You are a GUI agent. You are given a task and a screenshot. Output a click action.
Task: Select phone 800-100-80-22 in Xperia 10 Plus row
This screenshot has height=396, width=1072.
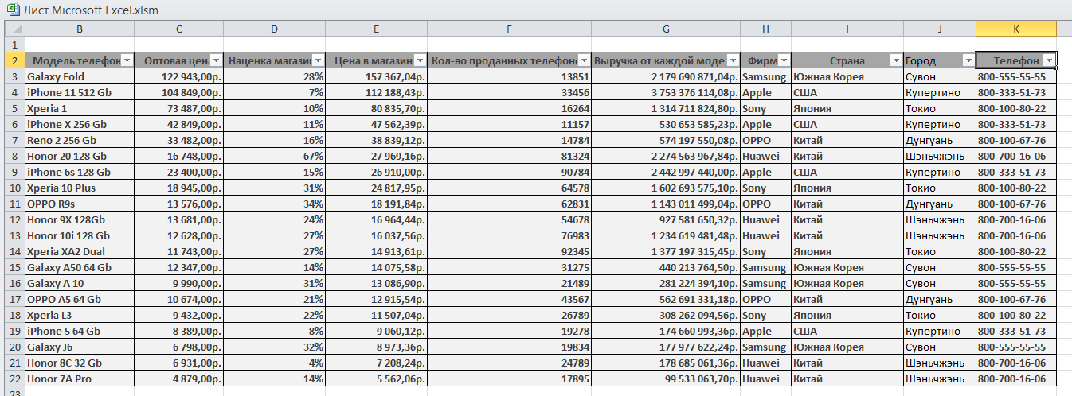(x=1016, y=188)
